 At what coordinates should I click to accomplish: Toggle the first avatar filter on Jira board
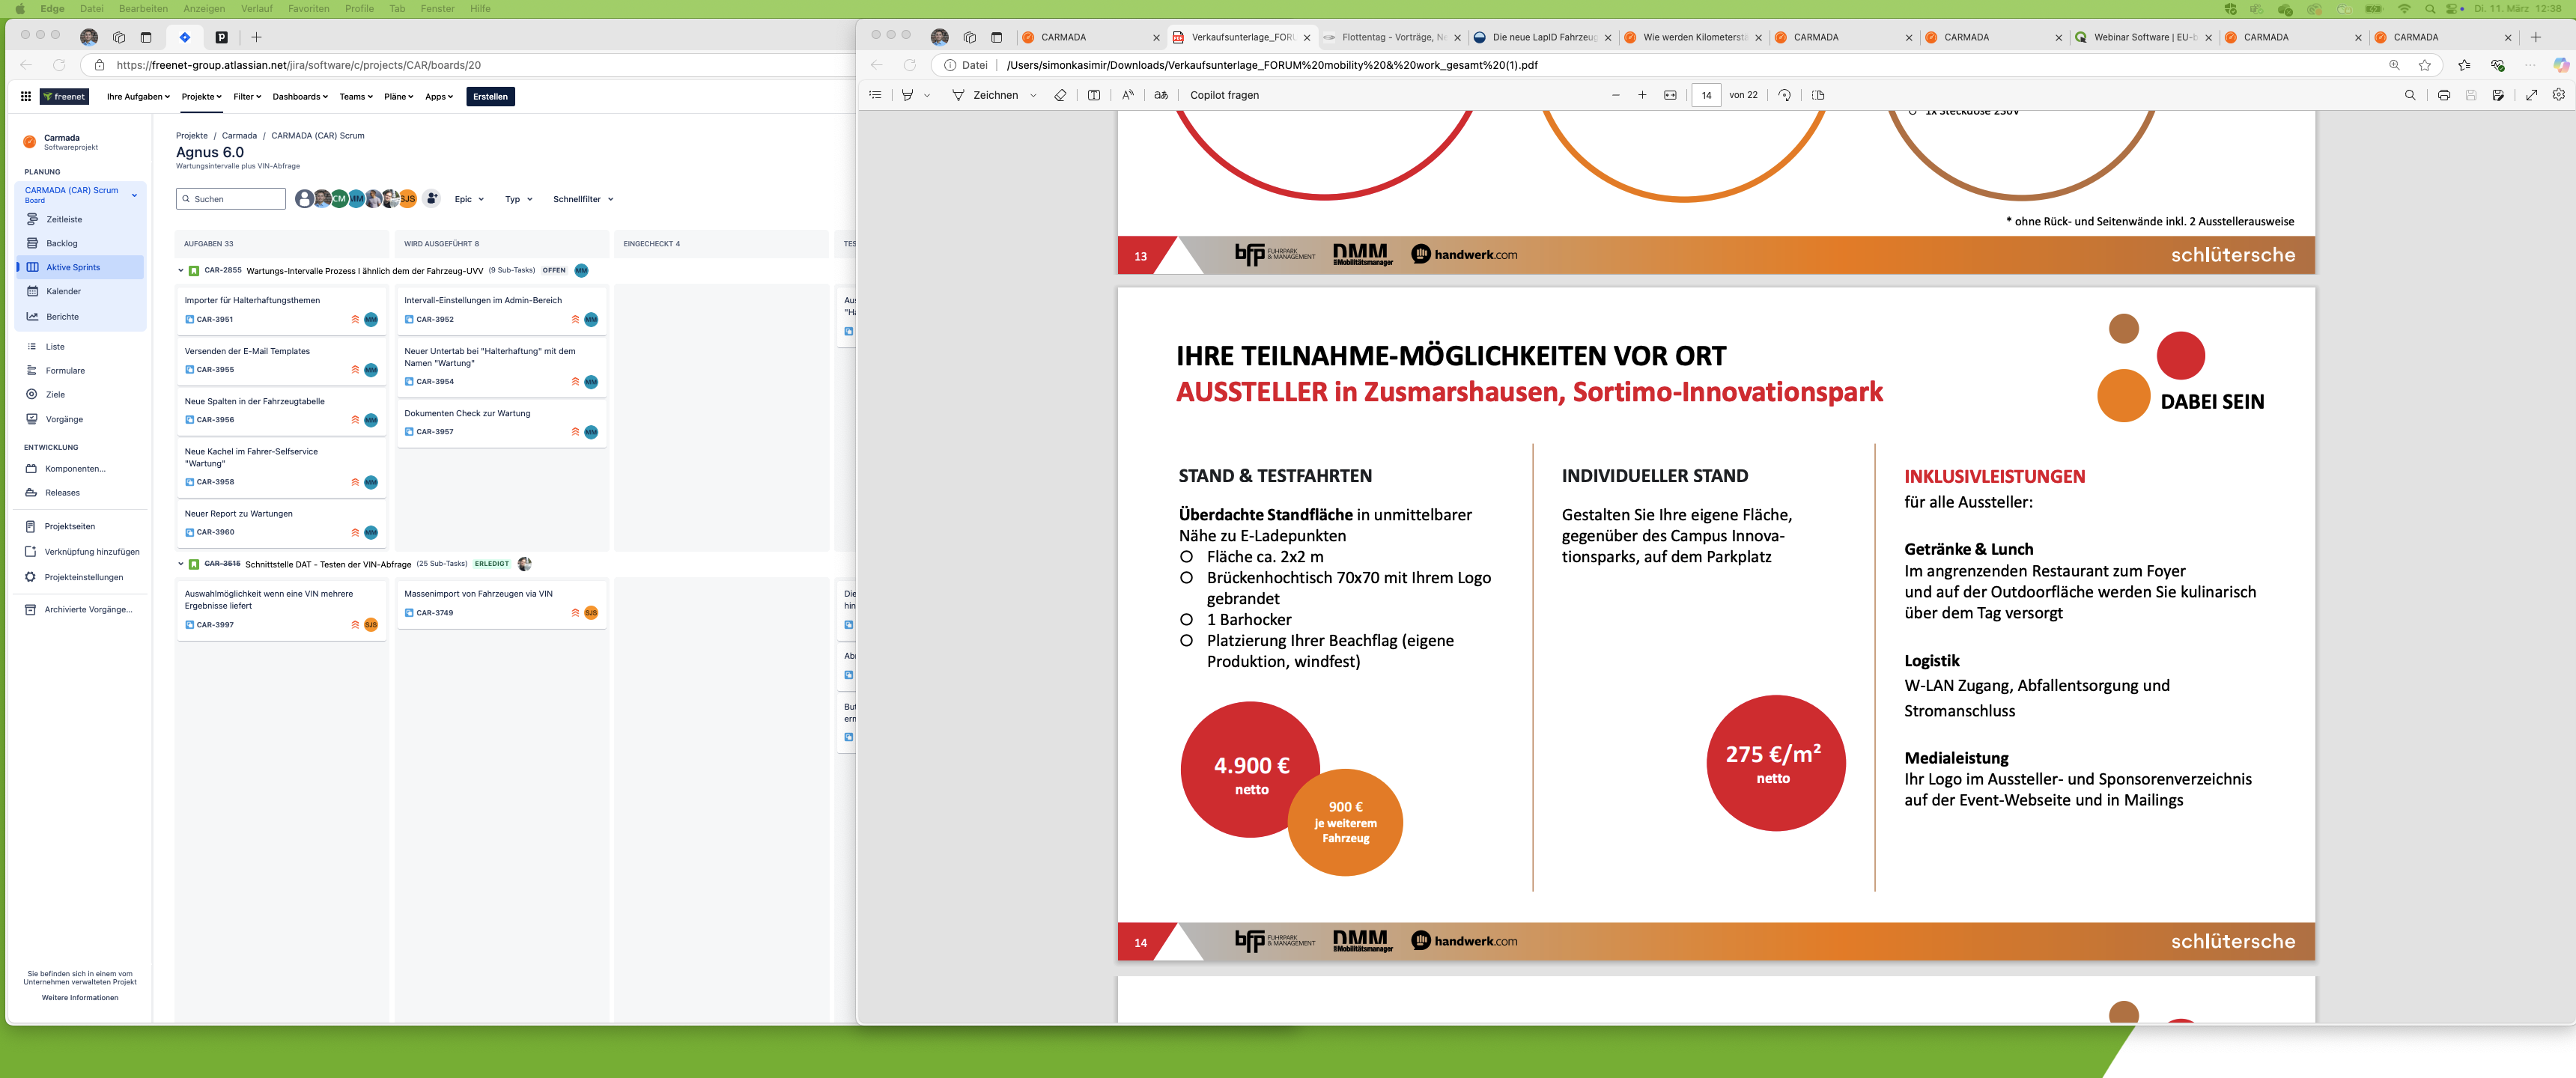click(x=304, y=199)
